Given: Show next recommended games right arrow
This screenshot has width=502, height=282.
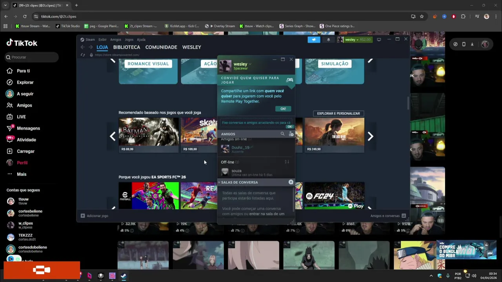Looking at the screenshot, I should point(370,136).
